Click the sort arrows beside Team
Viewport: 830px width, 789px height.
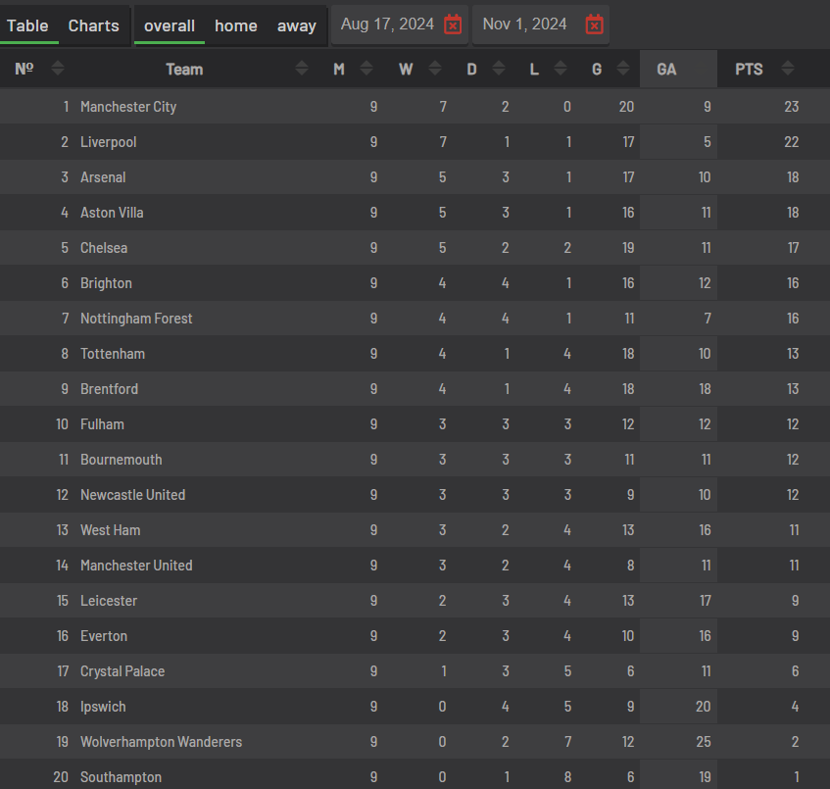302,69
